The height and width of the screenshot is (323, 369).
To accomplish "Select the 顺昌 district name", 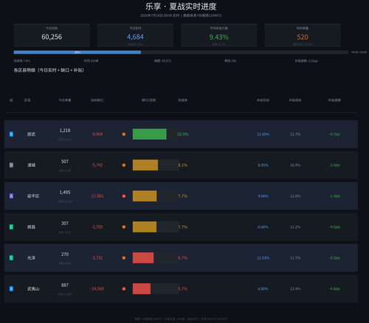I will pyautogui.click(x=31, y=227).
